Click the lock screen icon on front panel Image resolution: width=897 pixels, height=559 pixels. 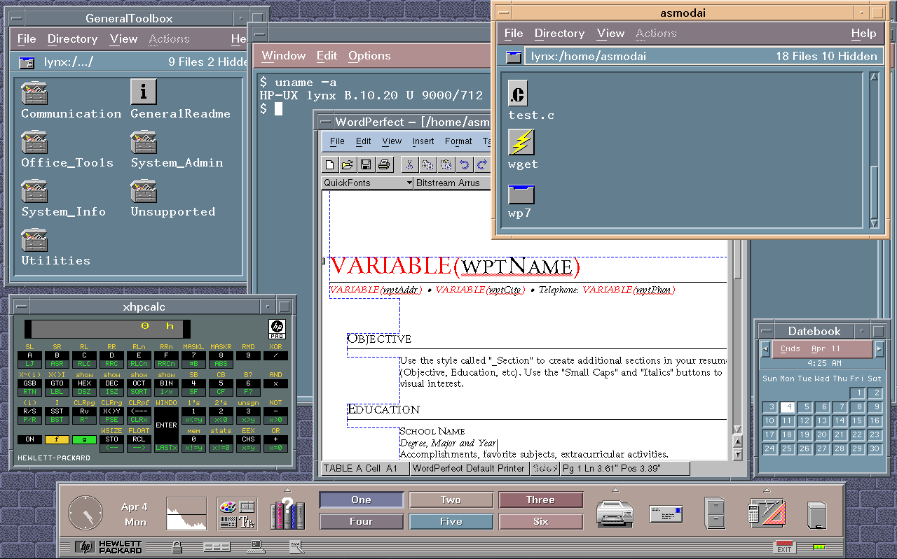[177, 546]
